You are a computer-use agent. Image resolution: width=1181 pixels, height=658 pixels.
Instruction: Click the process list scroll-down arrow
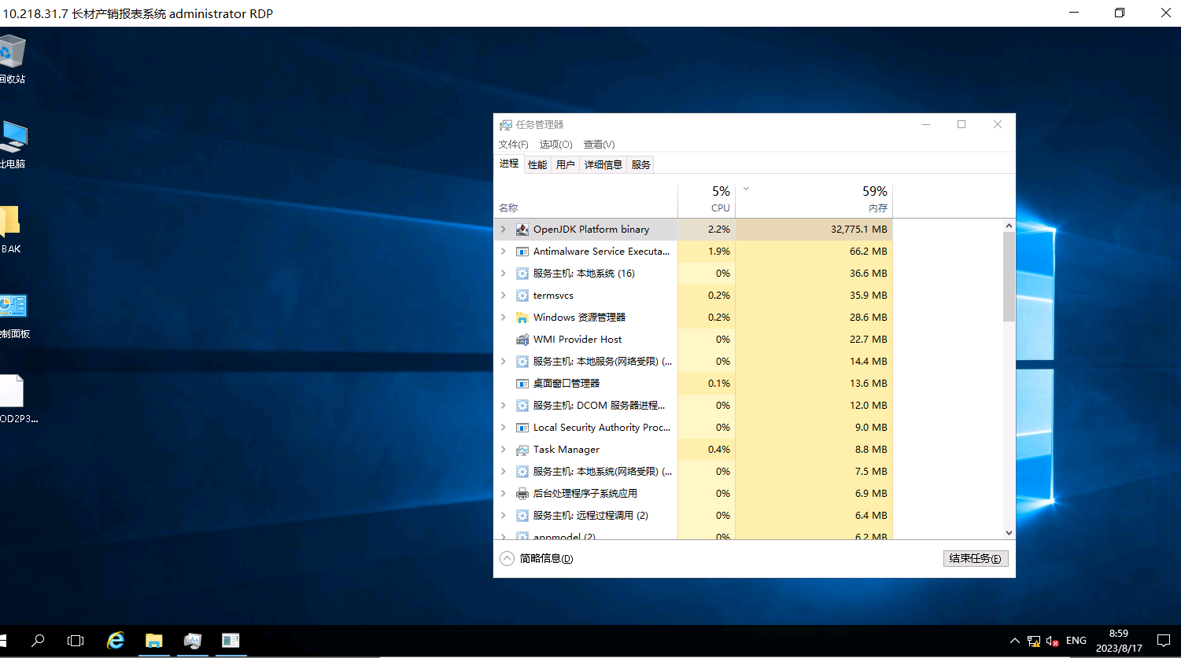point(1009,533)
